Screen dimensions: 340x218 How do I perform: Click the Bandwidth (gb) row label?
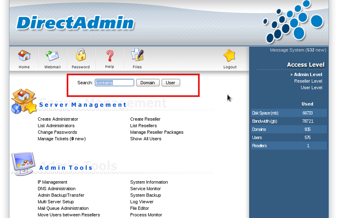pos(265,121)
